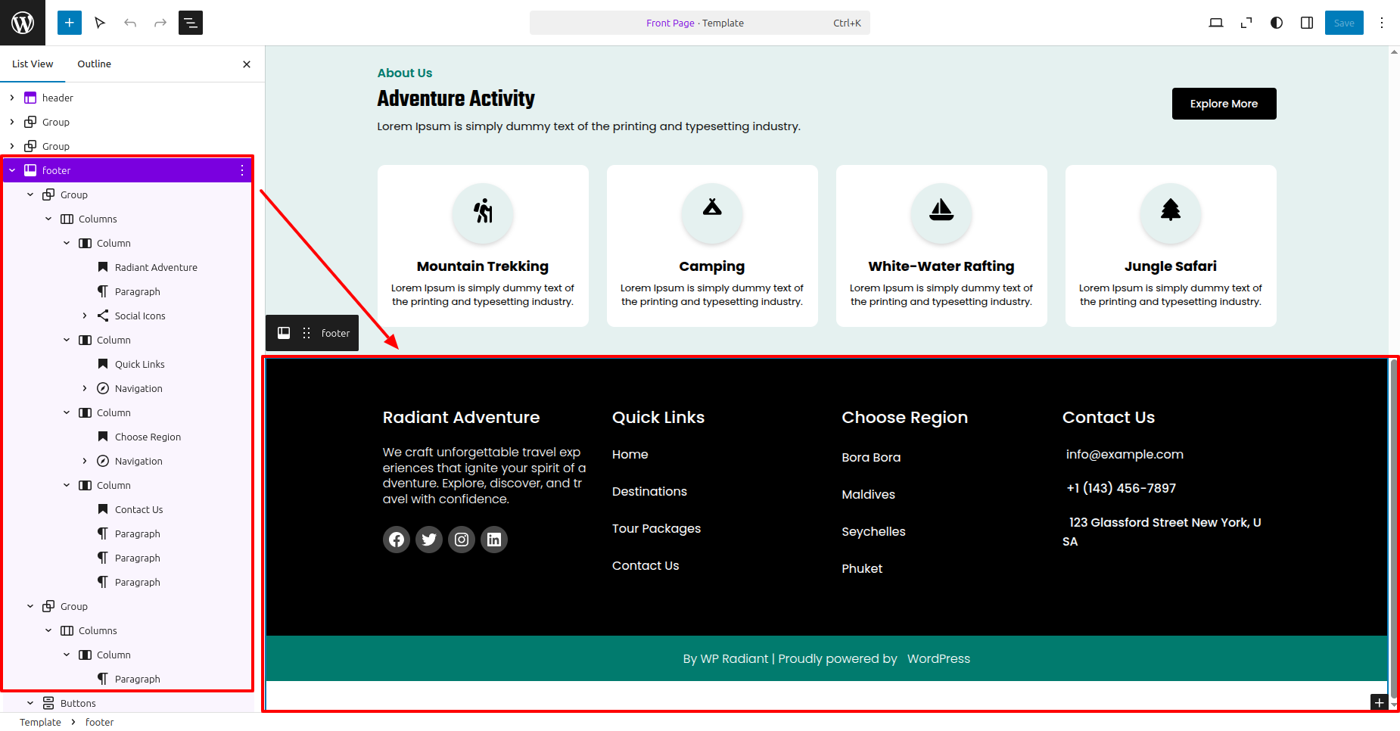Select Quick Links heading in list view

point(139,364)
